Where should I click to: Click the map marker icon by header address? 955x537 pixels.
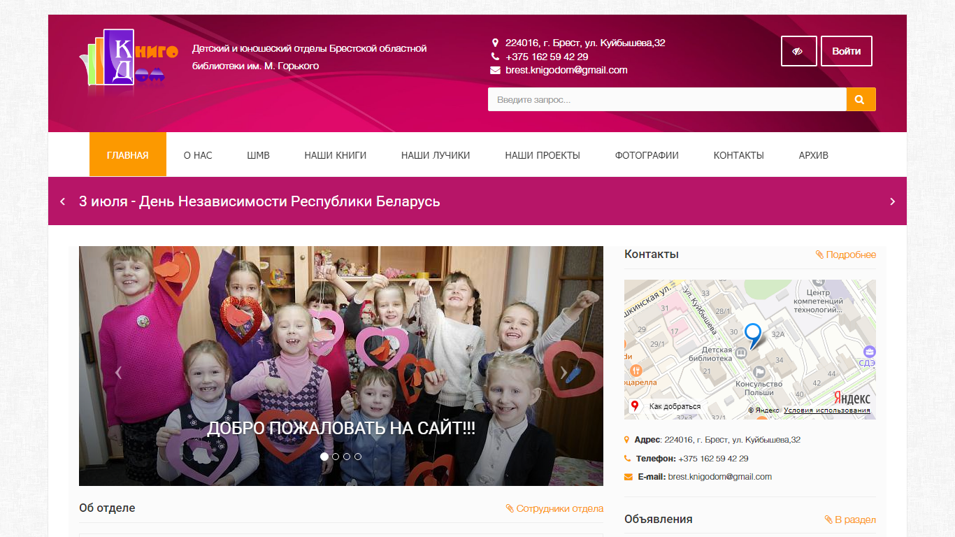tap(495, 43)
